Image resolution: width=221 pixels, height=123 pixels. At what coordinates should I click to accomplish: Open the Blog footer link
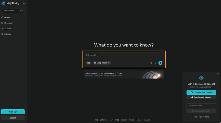click(x=117, y=120)
